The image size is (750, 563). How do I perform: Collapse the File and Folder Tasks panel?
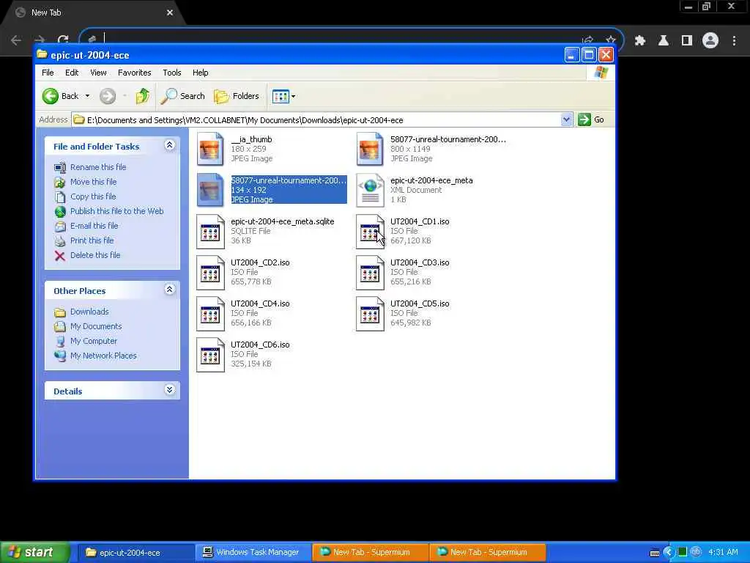tap(169, 145)
